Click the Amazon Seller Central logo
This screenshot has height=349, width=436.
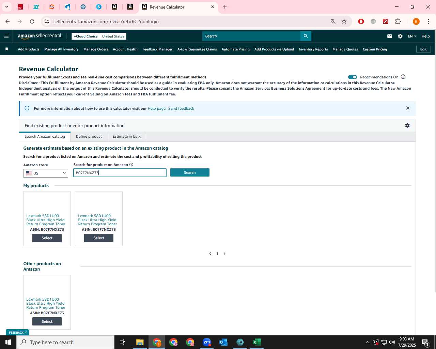point(40,36)
